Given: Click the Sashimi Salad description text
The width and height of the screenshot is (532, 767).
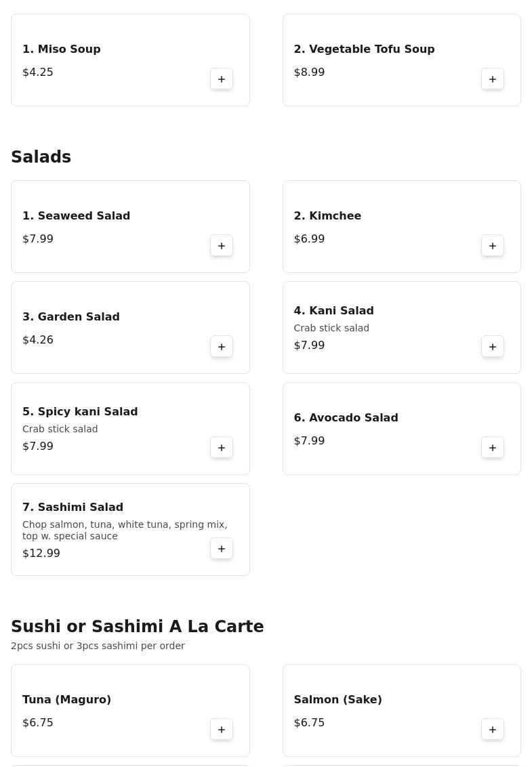Looking at the screenshot, I should (x=125, y=530).
